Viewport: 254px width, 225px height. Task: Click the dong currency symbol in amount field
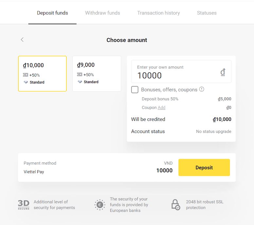tap(223, 72)
